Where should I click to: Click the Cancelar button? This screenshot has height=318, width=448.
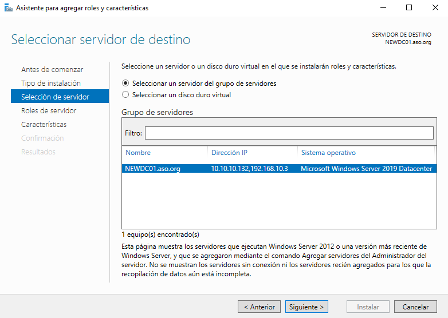pos(415,307)
